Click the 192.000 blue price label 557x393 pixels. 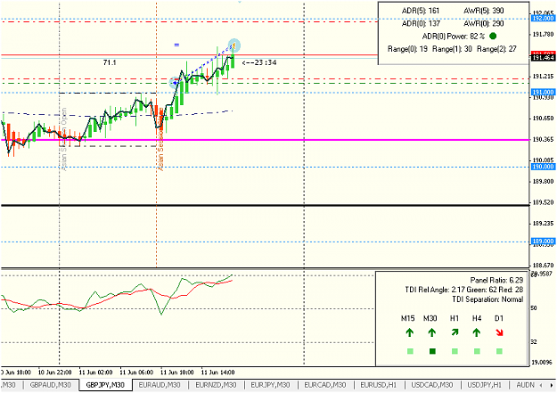tap(543, 18)
